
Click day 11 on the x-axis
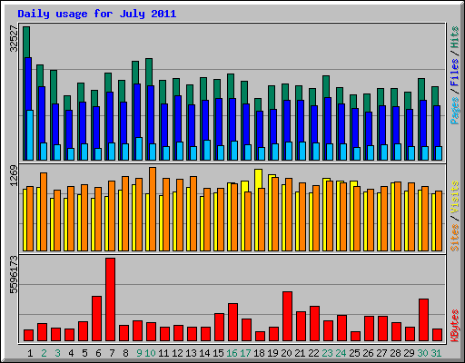click(163, 353)
